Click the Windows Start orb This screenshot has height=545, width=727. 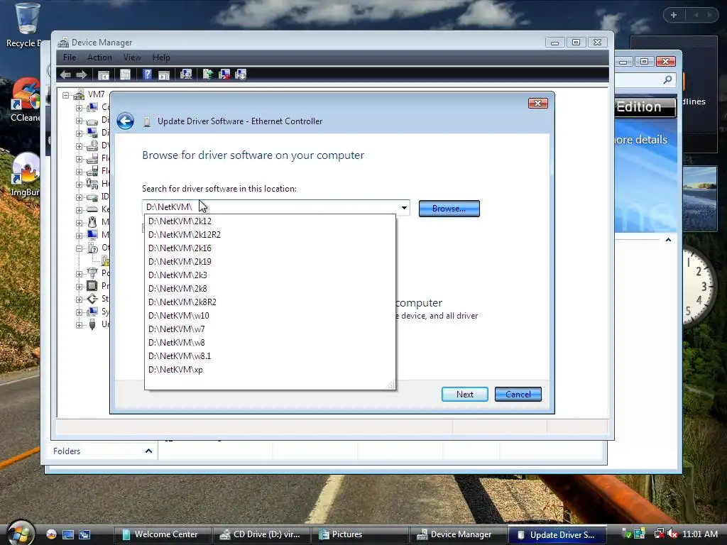tap(20, 532)
